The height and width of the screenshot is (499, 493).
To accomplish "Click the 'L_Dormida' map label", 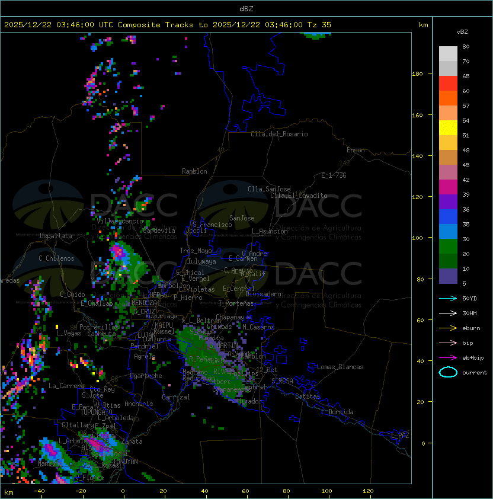I will point(337,412).
